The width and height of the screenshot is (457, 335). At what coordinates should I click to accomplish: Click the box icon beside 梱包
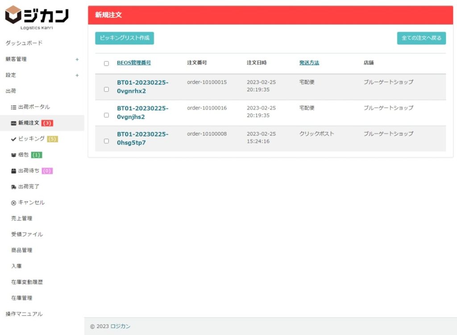[x=13, y=155]
